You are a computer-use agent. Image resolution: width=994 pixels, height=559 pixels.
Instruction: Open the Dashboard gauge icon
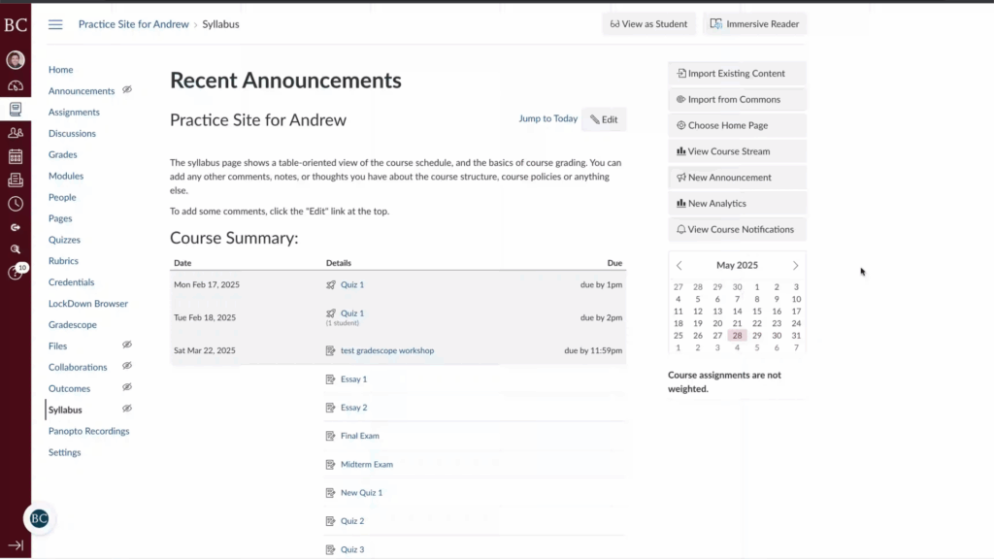point(15,84)
